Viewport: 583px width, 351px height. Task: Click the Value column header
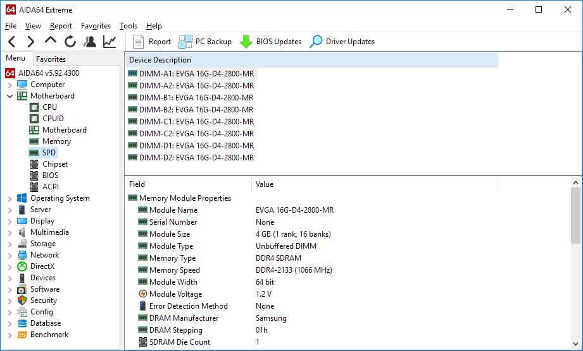coord(375,184)
